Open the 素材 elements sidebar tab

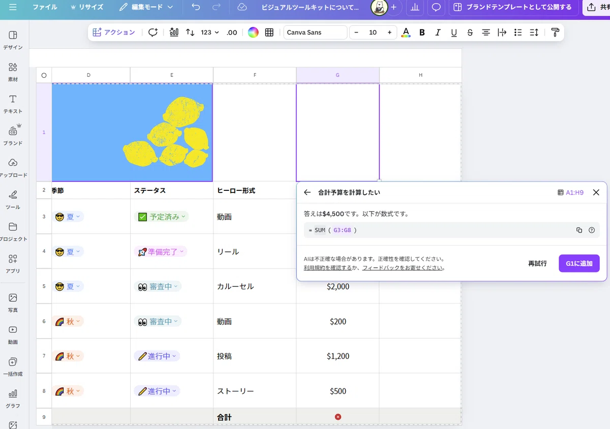tap(13, 72)
